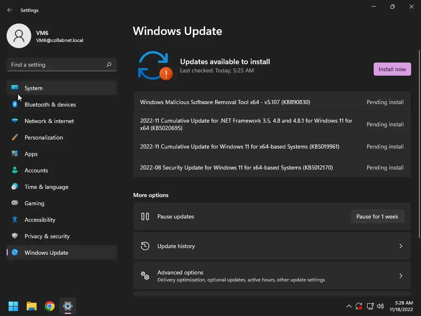Image resolution: width=421 pixels, height=316 pixels.
Task: Click the VM6 user avatar picture
Action: tap(19, 36)
